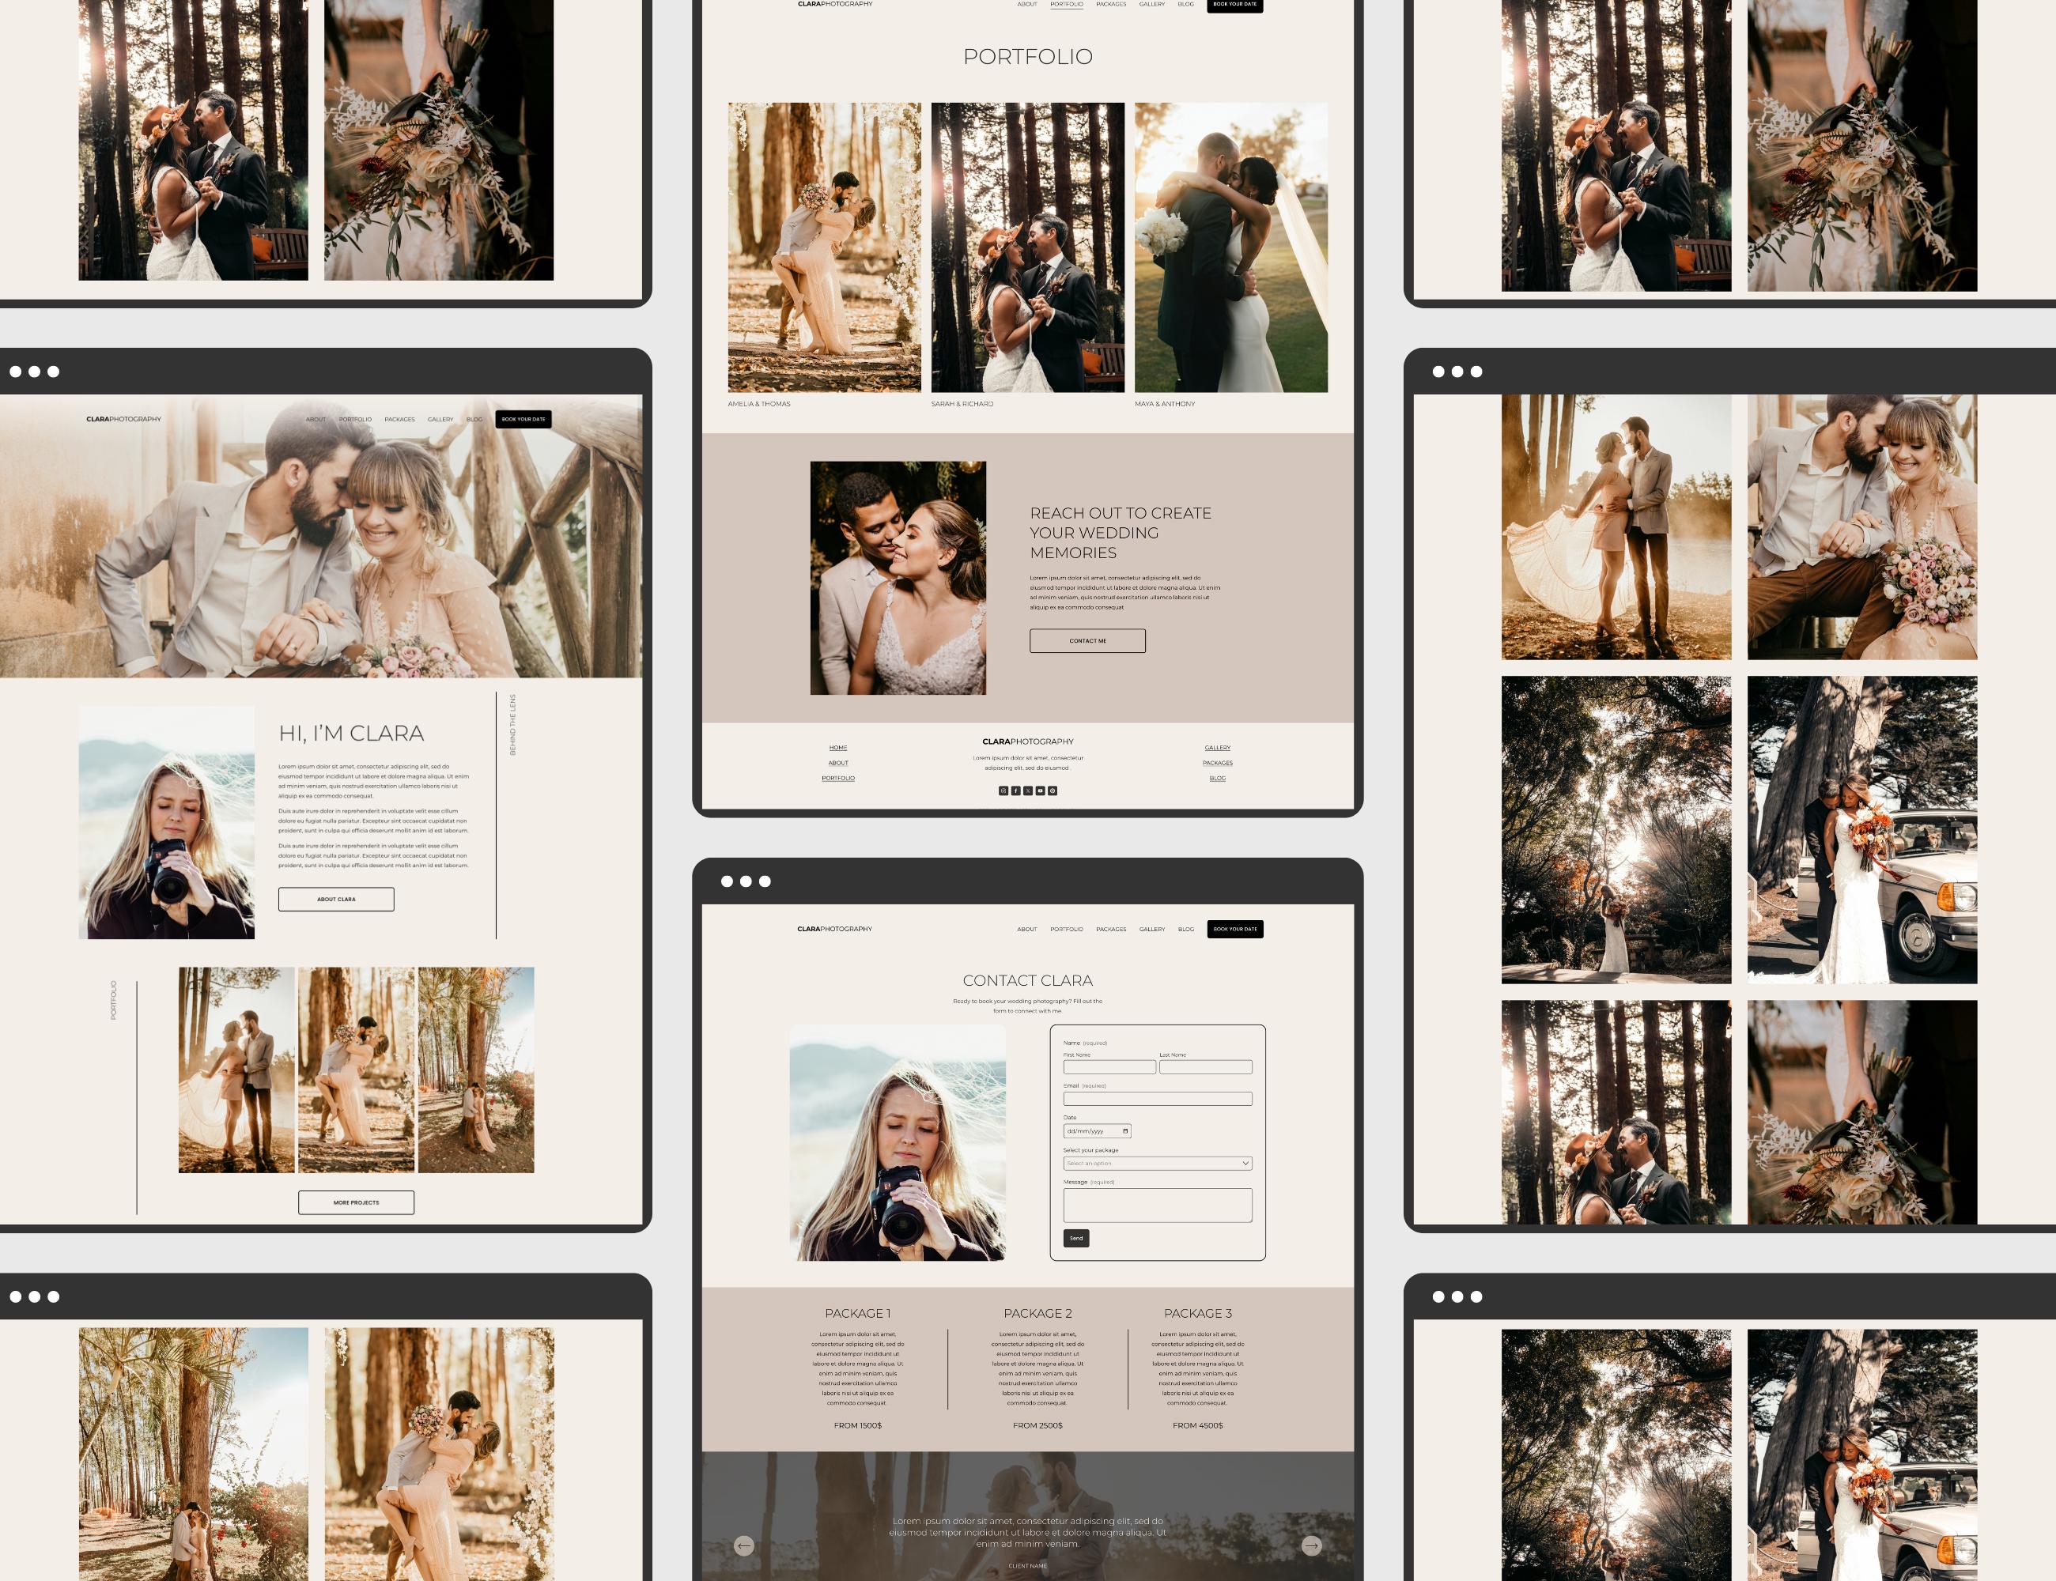Click the CONTACT ME button
This screenshot has height=1581, width=2056.
click(1087, 641)
